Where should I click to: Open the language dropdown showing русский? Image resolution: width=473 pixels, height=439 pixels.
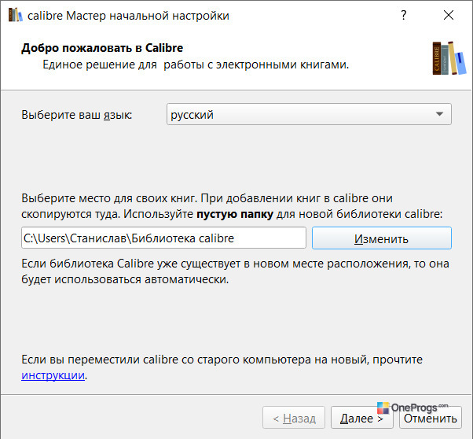309,114
